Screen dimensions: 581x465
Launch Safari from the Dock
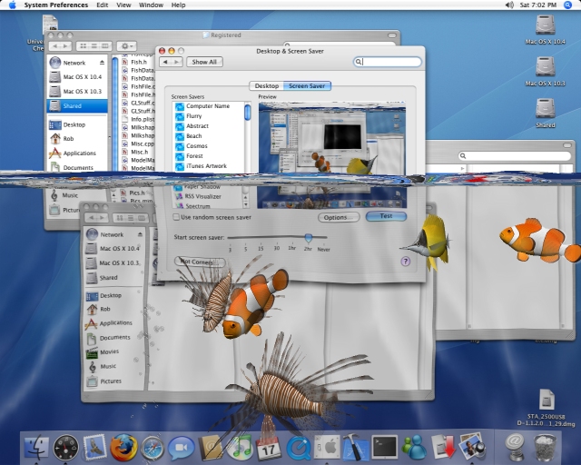tap(152, 447)
